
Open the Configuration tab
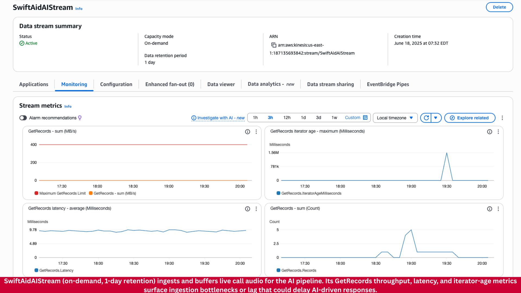click(x=116, y=84)
